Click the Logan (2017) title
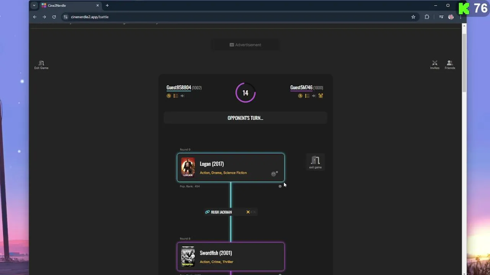490x275 pixels. coord(212,164)
